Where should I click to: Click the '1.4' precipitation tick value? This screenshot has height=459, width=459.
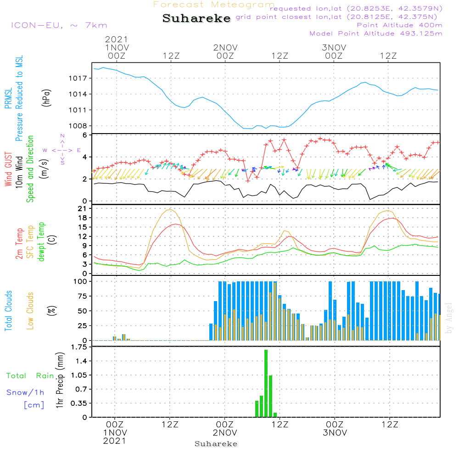(81, 361)
